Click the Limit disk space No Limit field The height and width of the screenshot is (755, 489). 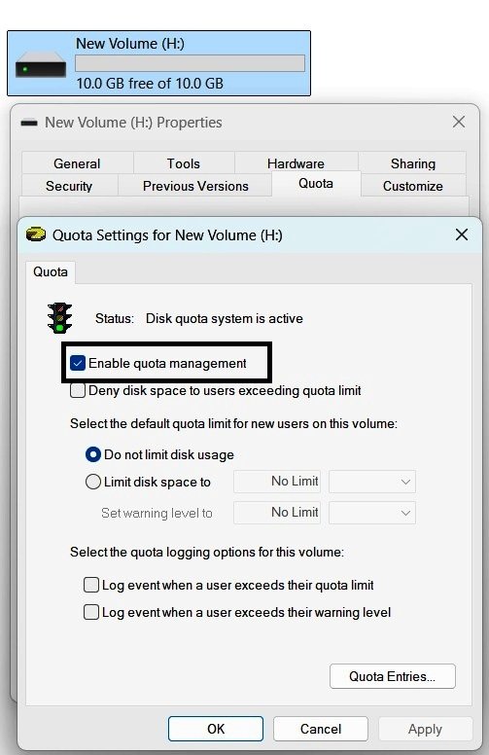(277, 482)
